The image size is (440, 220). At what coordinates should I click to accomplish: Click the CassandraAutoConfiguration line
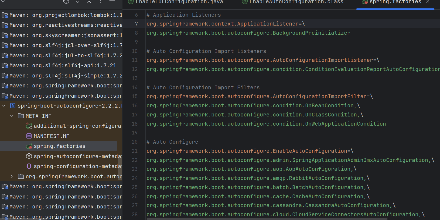pos(271,205)
